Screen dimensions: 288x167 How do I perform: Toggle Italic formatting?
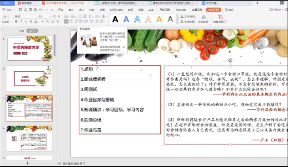click(21, 22)
